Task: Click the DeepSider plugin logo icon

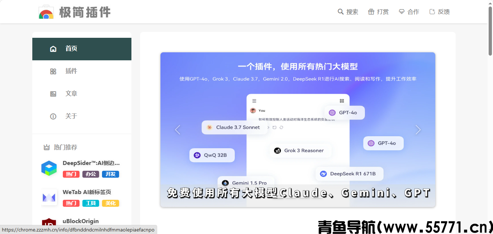Action: point(49,168)
